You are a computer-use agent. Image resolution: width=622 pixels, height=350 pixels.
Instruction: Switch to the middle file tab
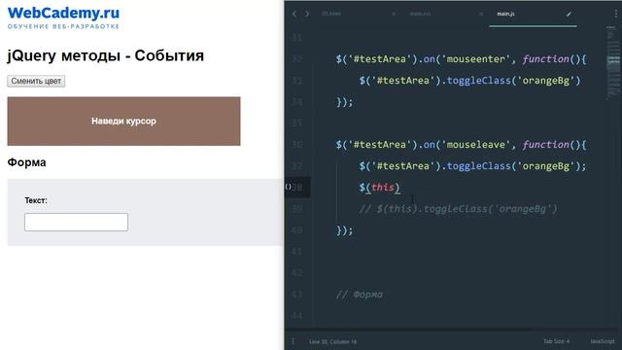[x=420, y=14]
